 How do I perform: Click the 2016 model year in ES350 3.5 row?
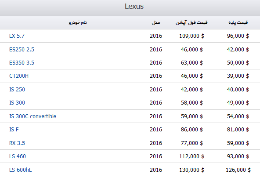[x=156, y=63]
